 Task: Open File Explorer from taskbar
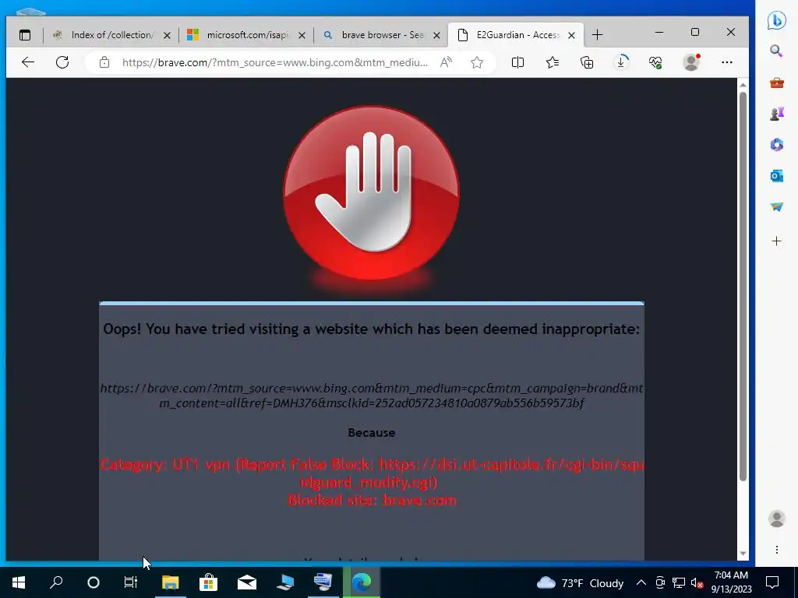tap(171, 582)
